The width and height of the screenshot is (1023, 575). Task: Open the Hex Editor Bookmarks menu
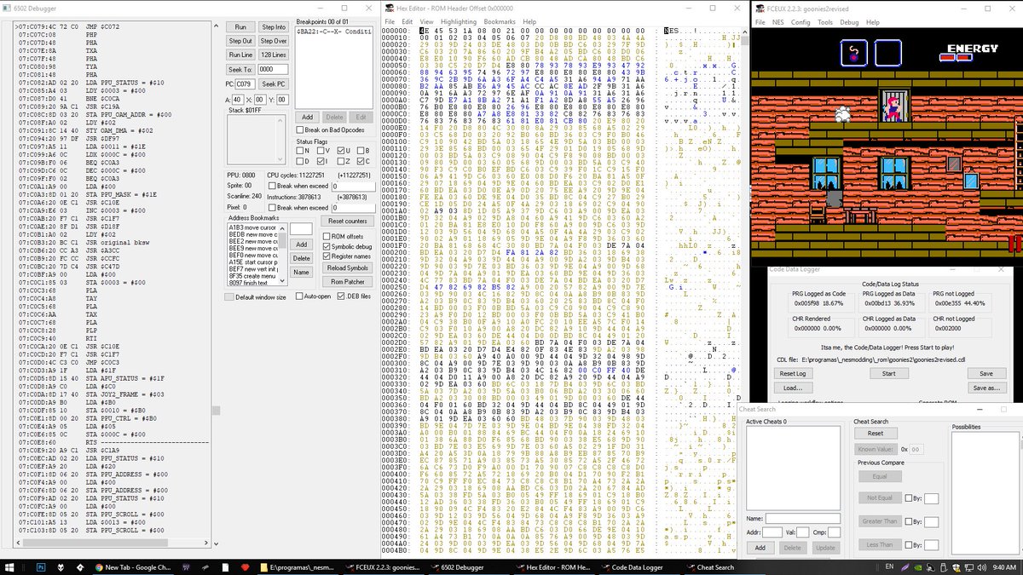pyautogui.click(x=500, y=21)
